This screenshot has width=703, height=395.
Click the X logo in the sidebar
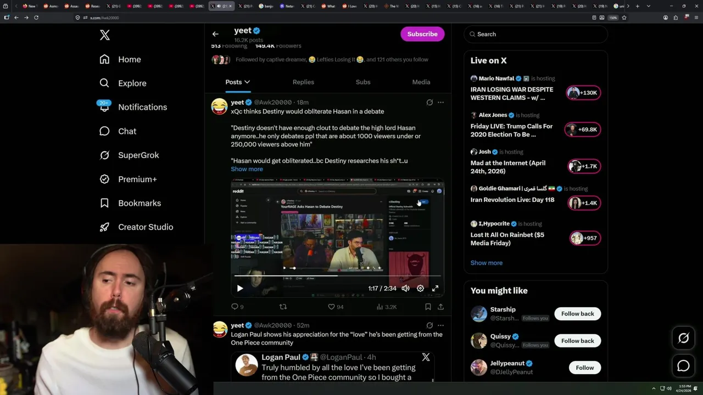[104, 35]
